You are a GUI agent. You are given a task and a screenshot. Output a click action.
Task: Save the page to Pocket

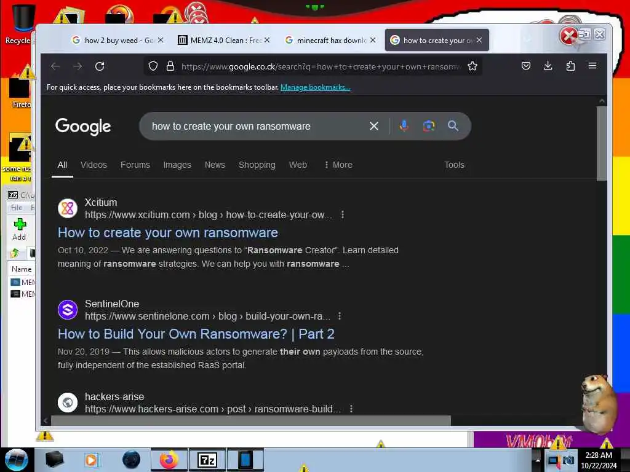[526, 66]
